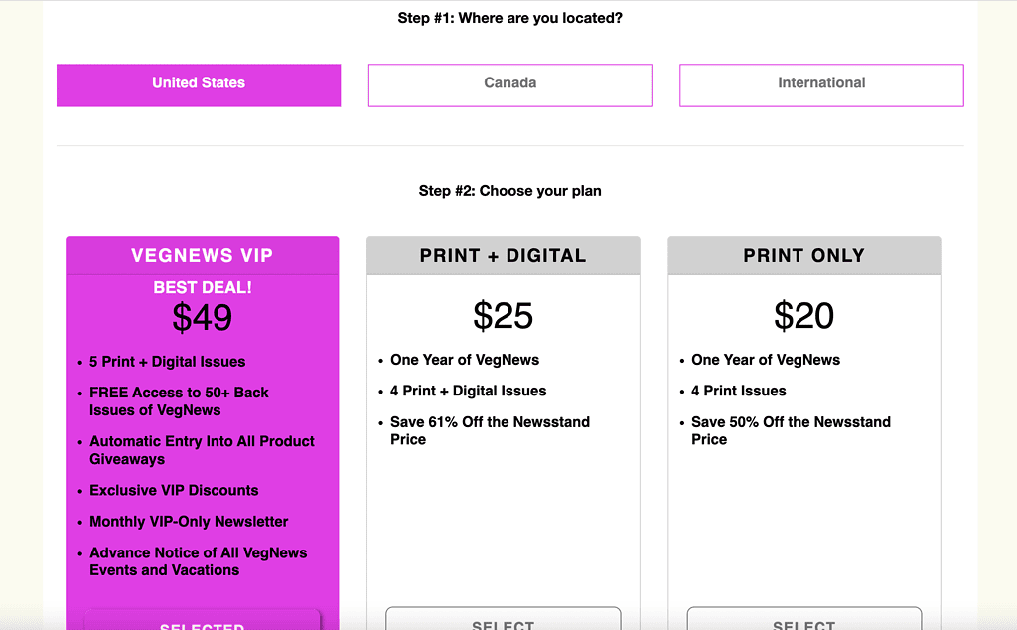Click the 'Step #1: Where are you located?' heading
The height and width of the screenshot is (630, 1017).
pos(509,18)
